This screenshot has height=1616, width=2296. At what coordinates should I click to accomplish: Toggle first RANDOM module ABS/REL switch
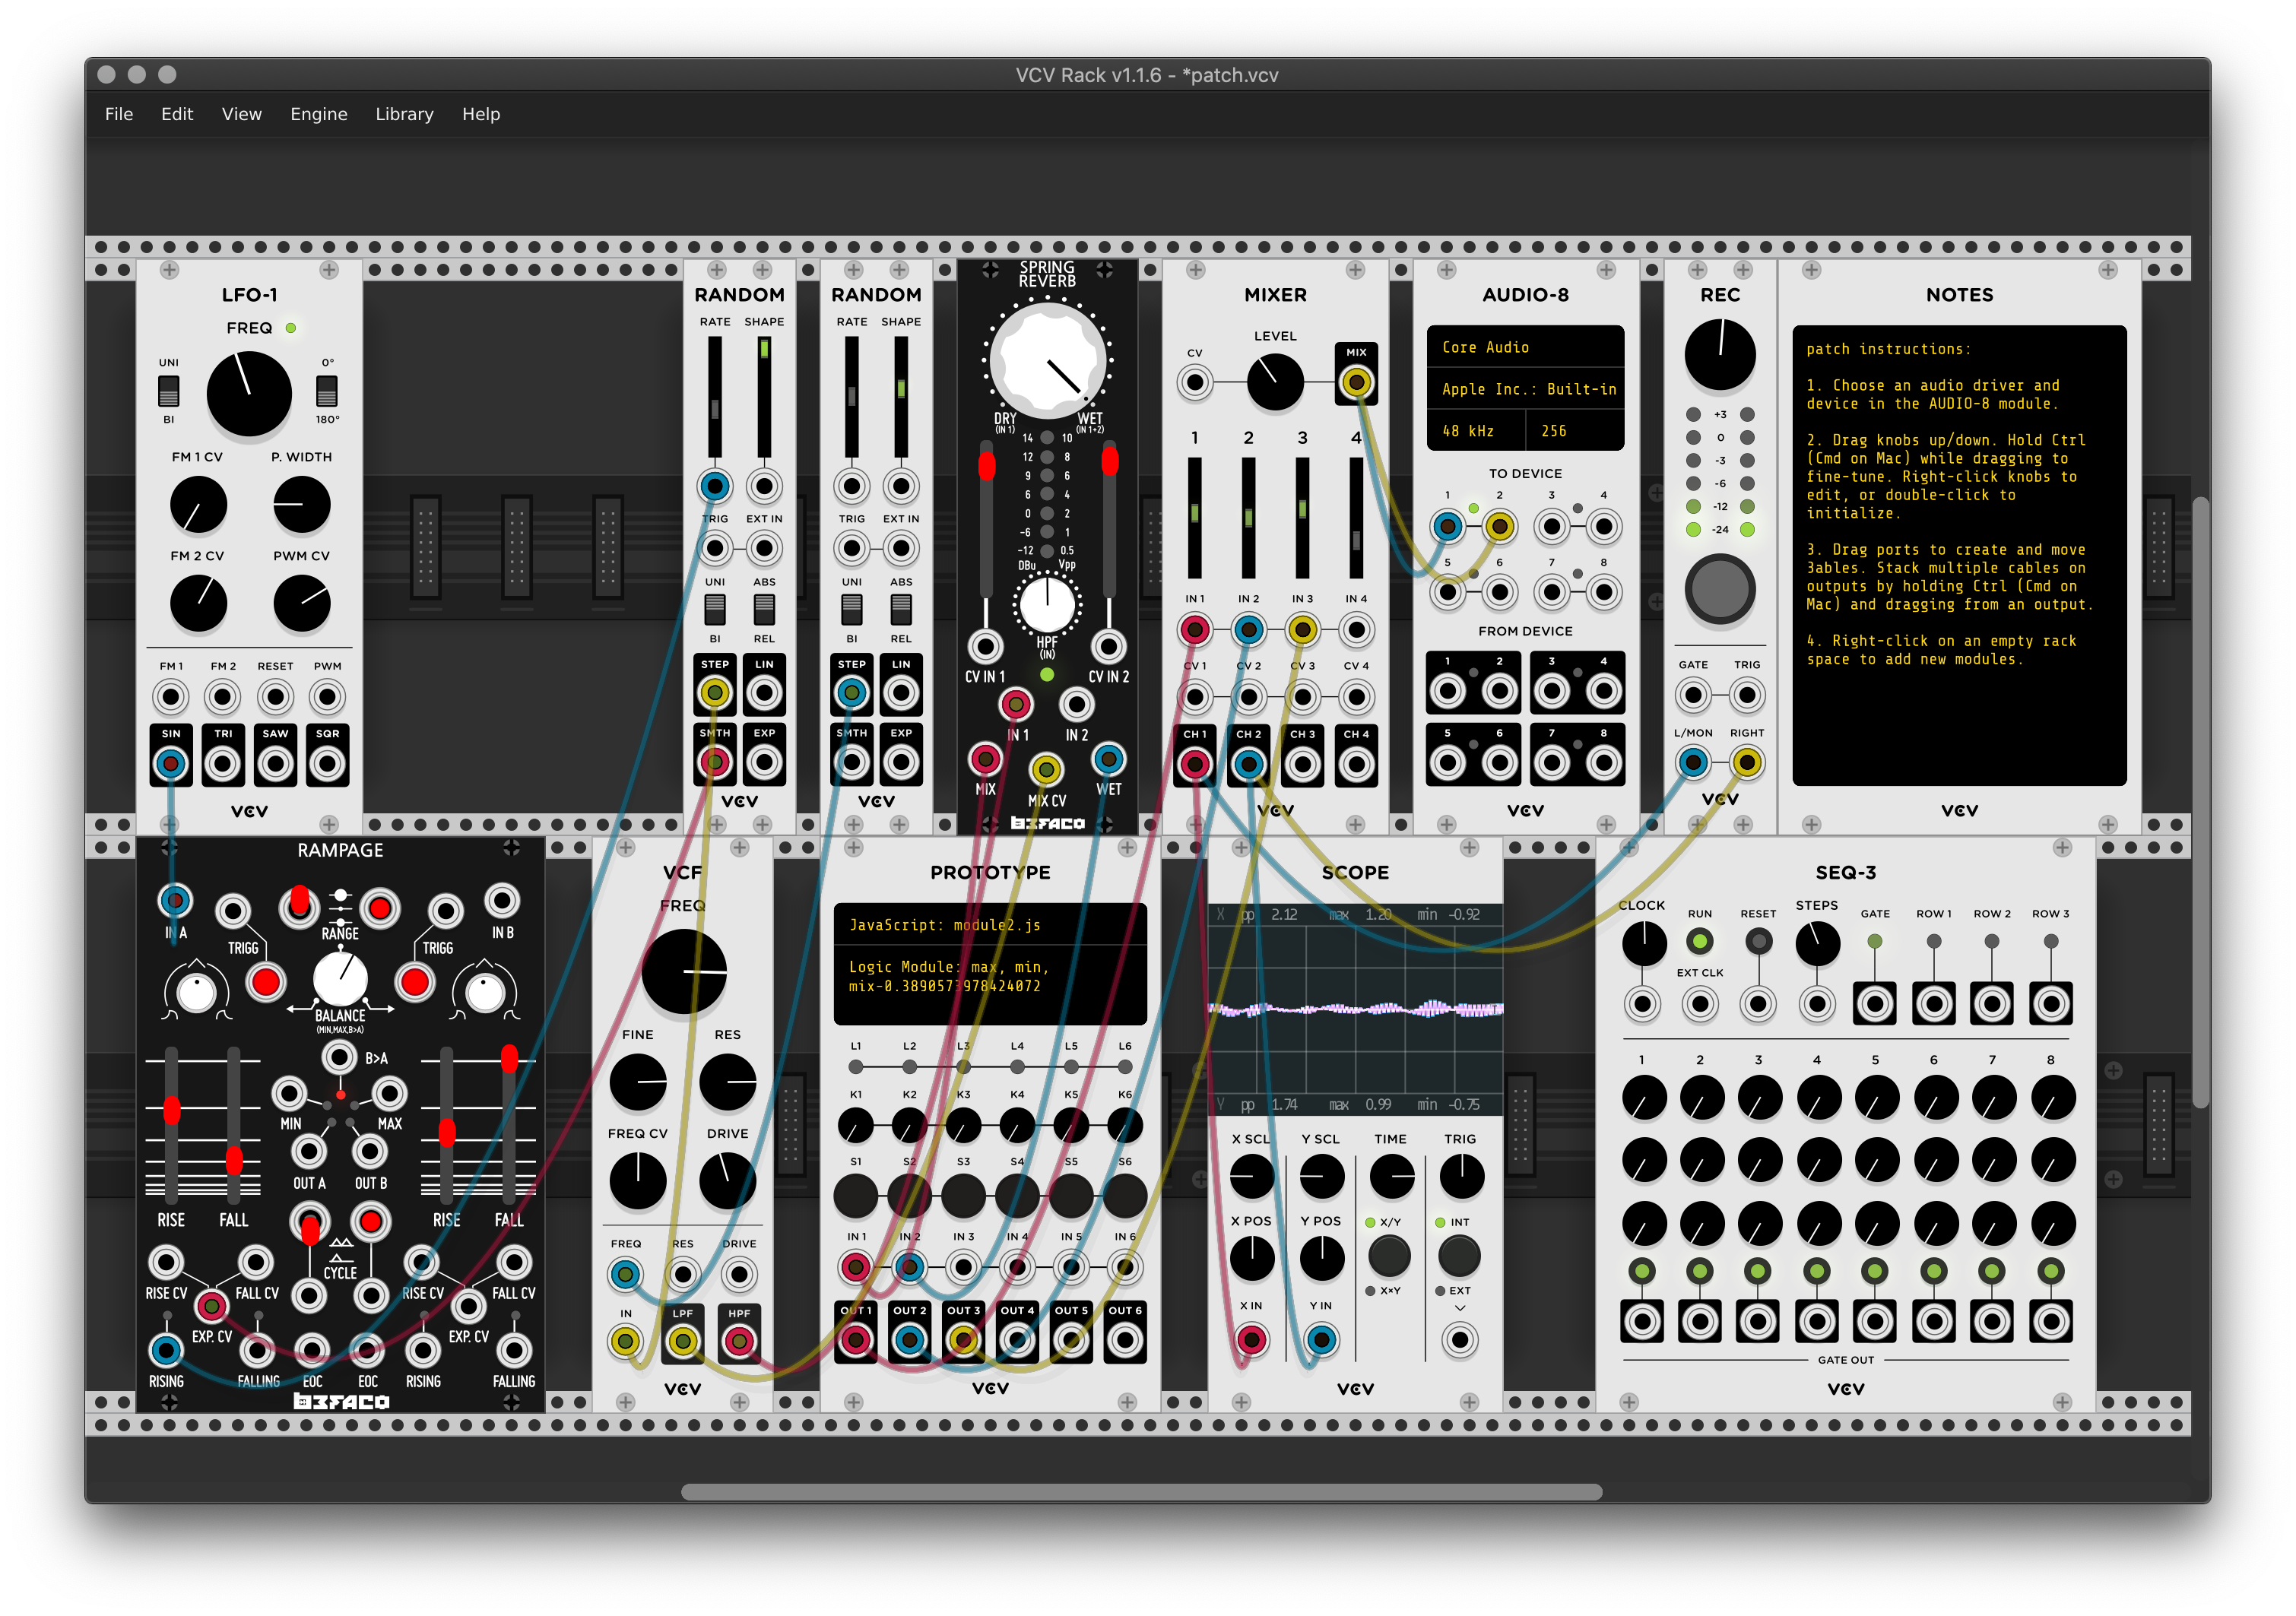pos(764,609)
